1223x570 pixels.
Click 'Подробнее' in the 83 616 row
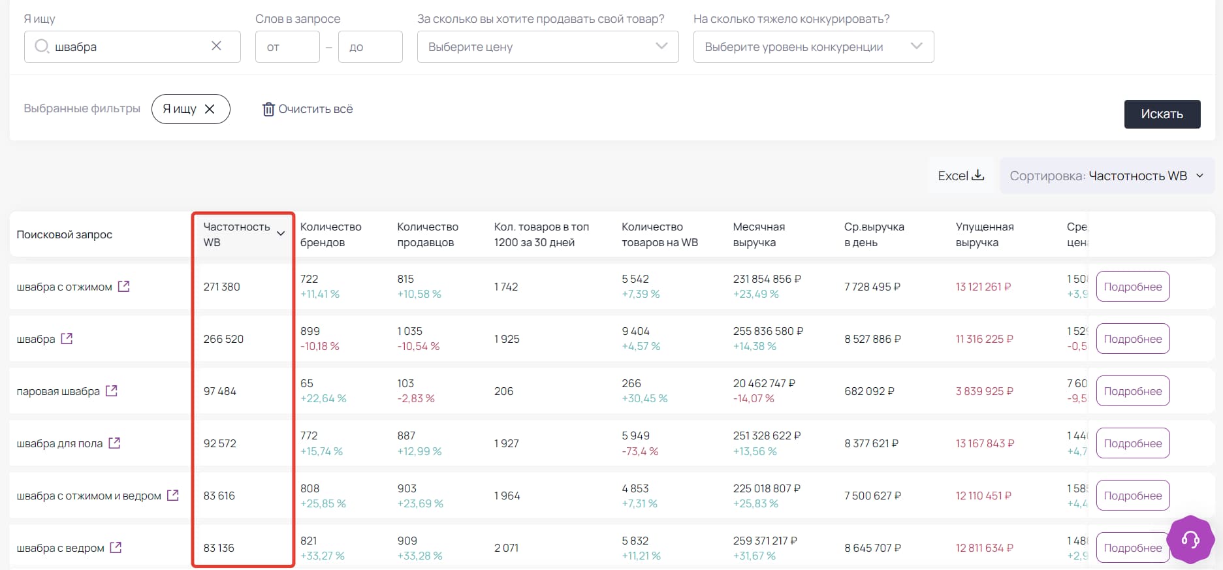pyautogui.click(x=1133, y=496)
